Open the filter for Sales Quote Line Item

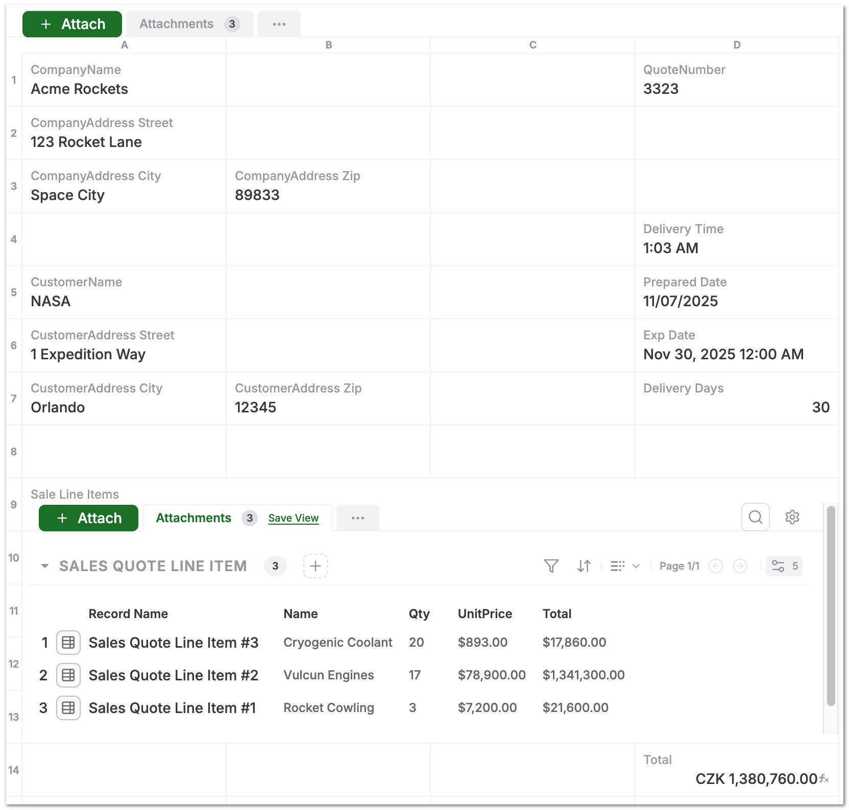(551, 566)
